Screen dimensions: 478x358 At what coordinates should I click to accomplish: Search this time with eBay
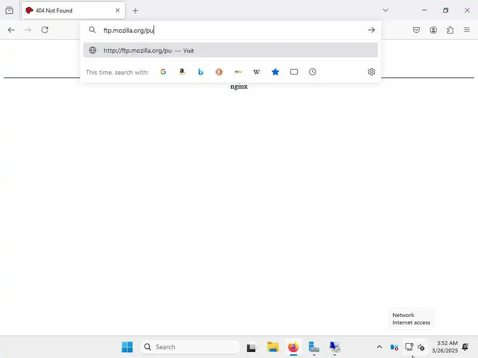tap(238, 72)
